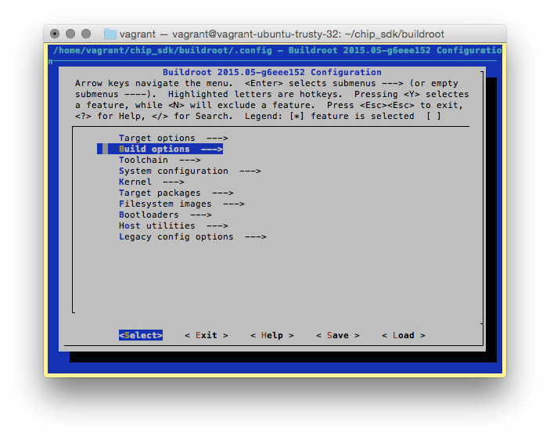Screen dimensions: 550x440
Task: Click the Help button
Action: (x=272, y=335)
